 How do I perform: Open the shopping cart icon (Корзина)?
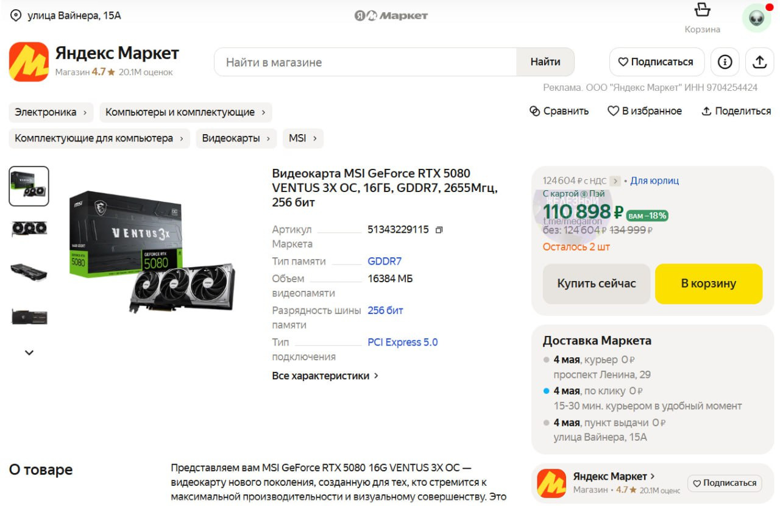point(702,11)
